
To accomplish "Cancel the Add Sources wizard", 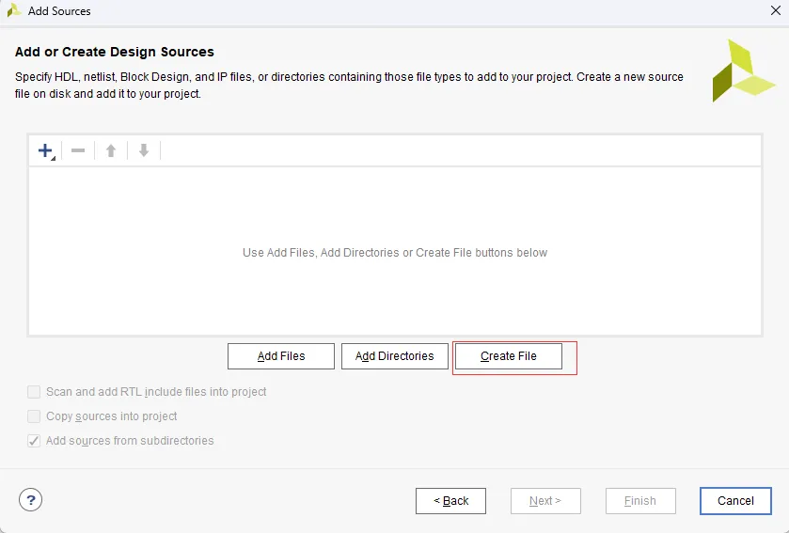I will pyautogui.click(x=735, y=501).
